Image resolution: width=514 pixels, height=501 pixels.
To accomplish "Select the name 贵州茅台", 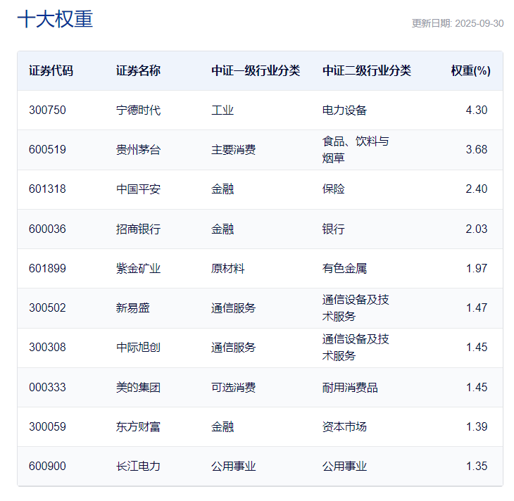I will (138, 150).
